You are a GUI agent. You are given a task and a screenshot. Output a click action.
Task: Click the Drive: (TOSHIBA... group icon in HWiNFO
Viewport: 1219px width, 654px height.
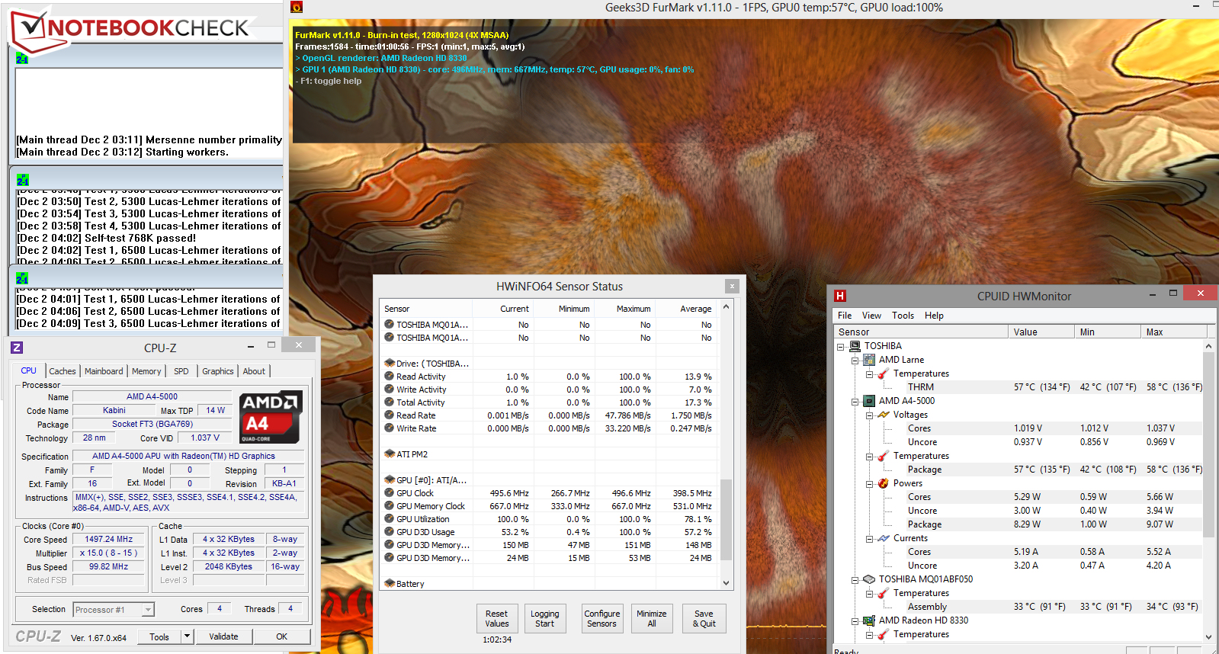[x=390, y=364]
